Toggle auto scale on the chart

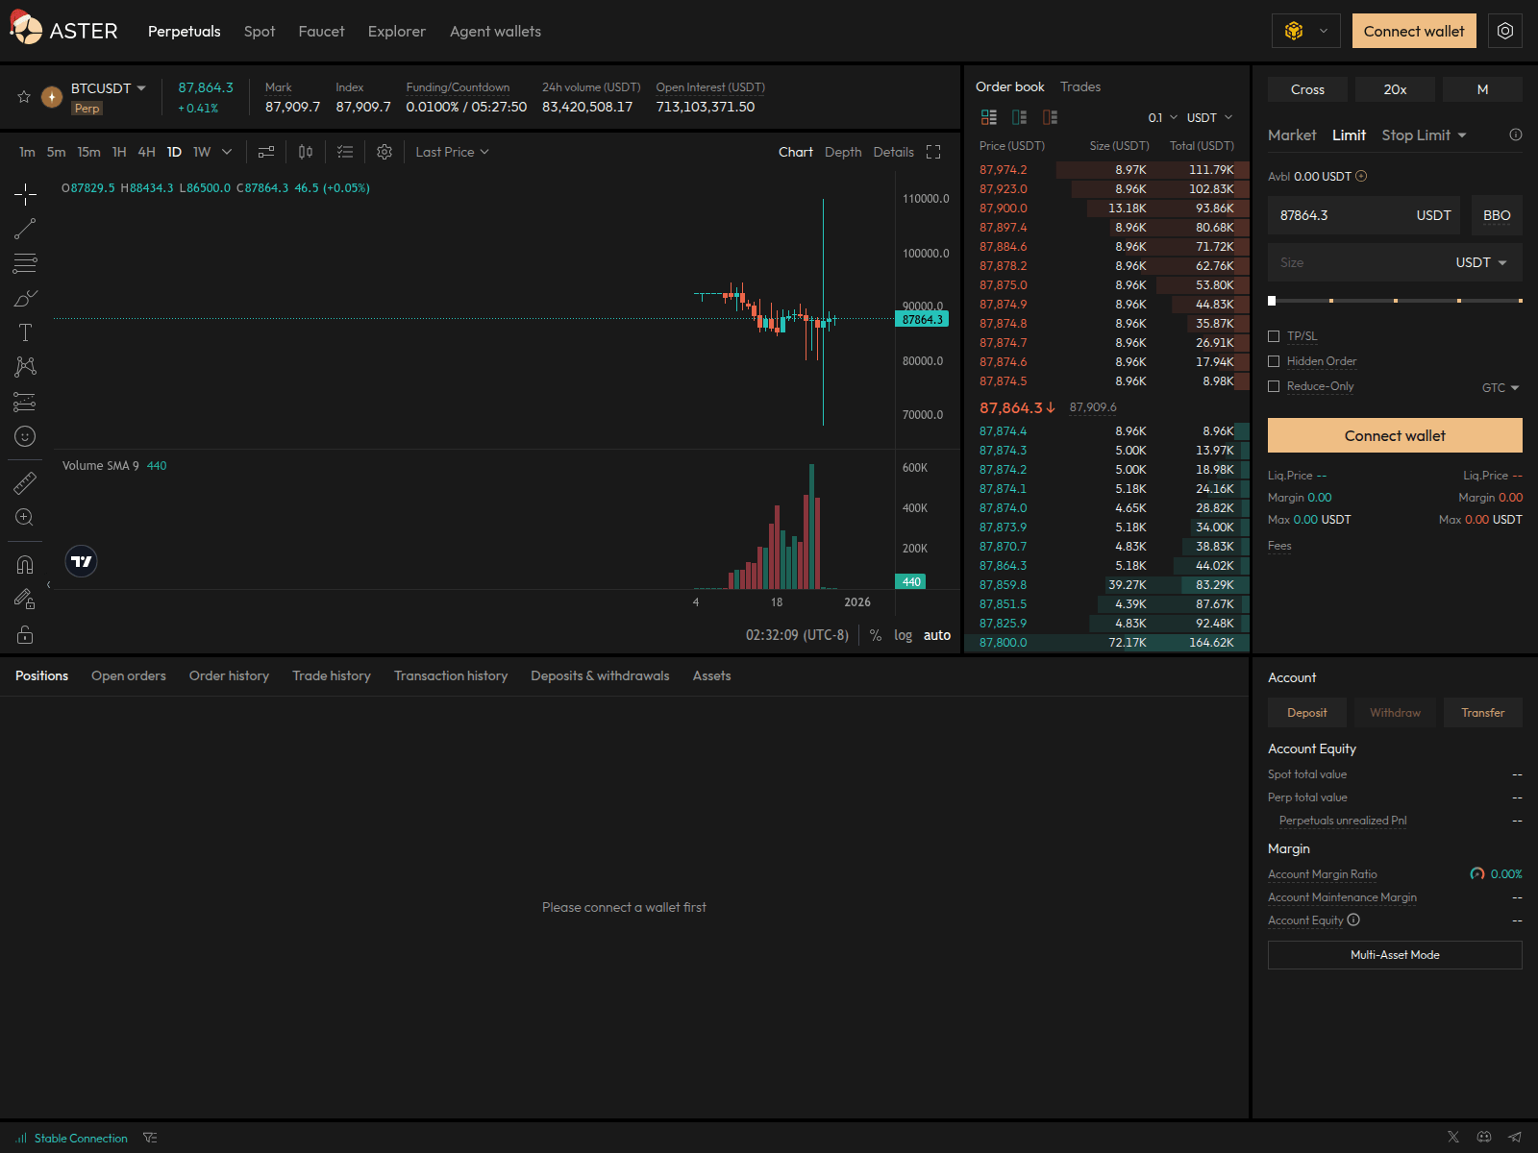[937, 635]
